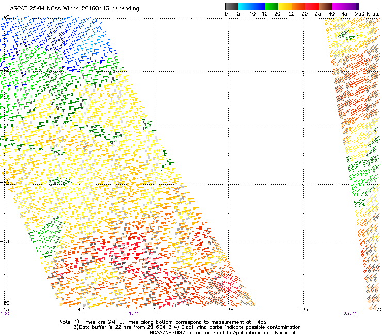Click the '-44' latitude label on left axis

click(x=5, y=126)
